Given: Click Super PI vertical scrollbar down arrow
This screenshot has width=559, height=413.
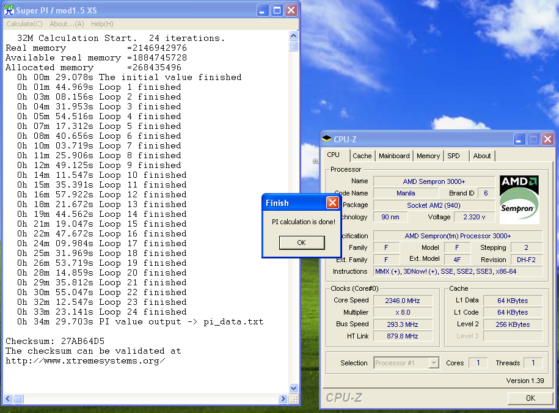Looking at the screenshot, I should click(x=293, y=388).
